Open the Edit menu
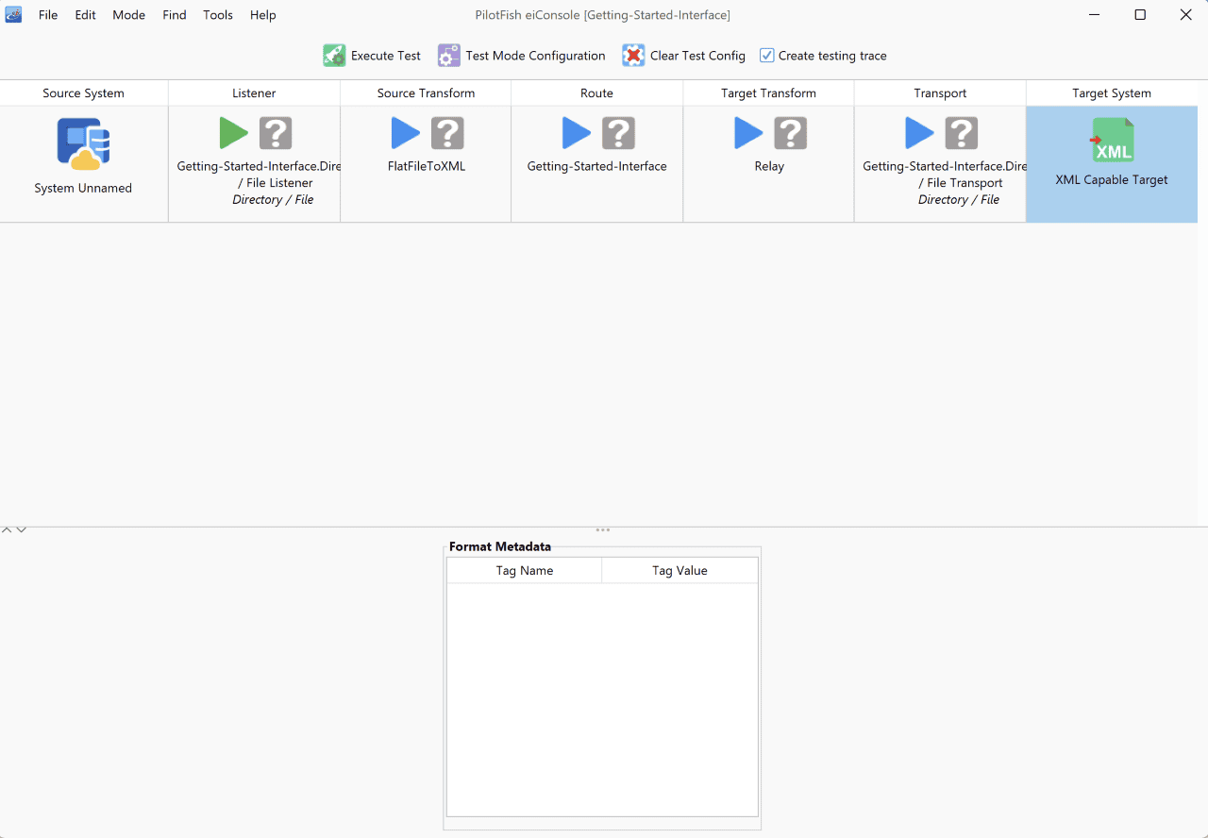 pyautogui.click(x=86, y=15)
